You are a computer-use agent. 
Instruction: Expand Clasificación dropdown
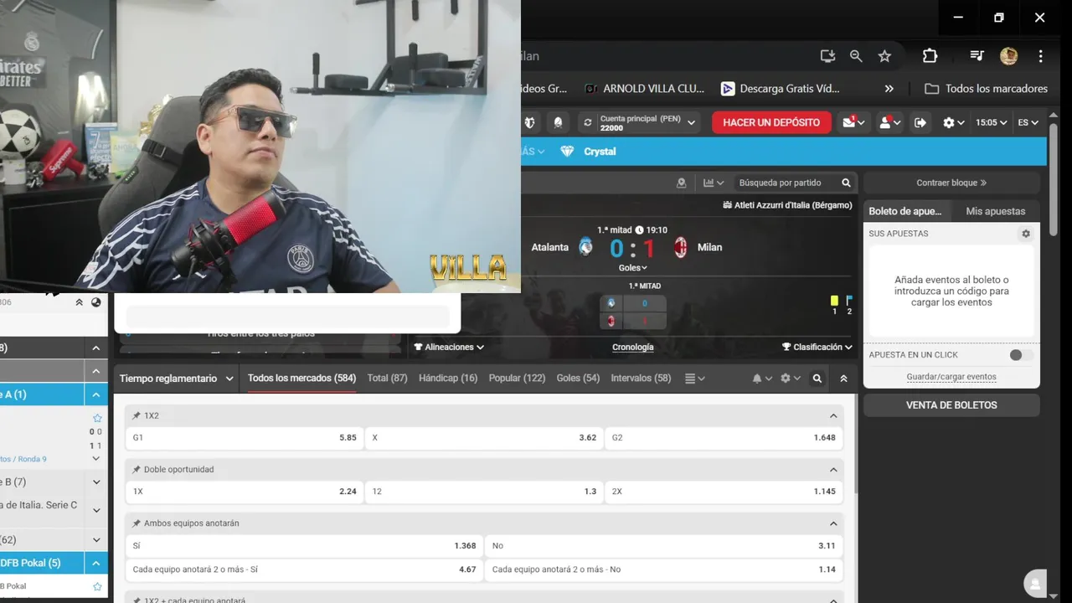[x=817, y=347]
